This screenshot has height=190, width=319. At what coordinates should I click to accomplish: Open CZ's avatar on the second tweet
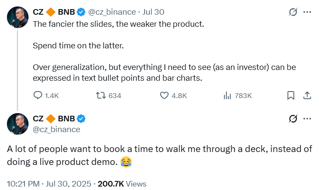coord(18,124)
